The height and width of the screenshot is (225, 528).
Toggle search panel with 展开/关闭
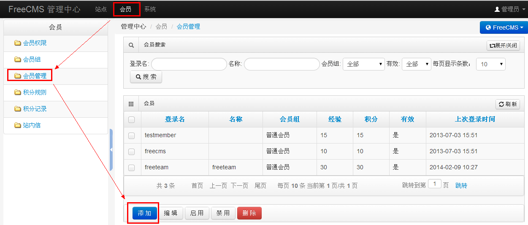[x=503, y=46]
